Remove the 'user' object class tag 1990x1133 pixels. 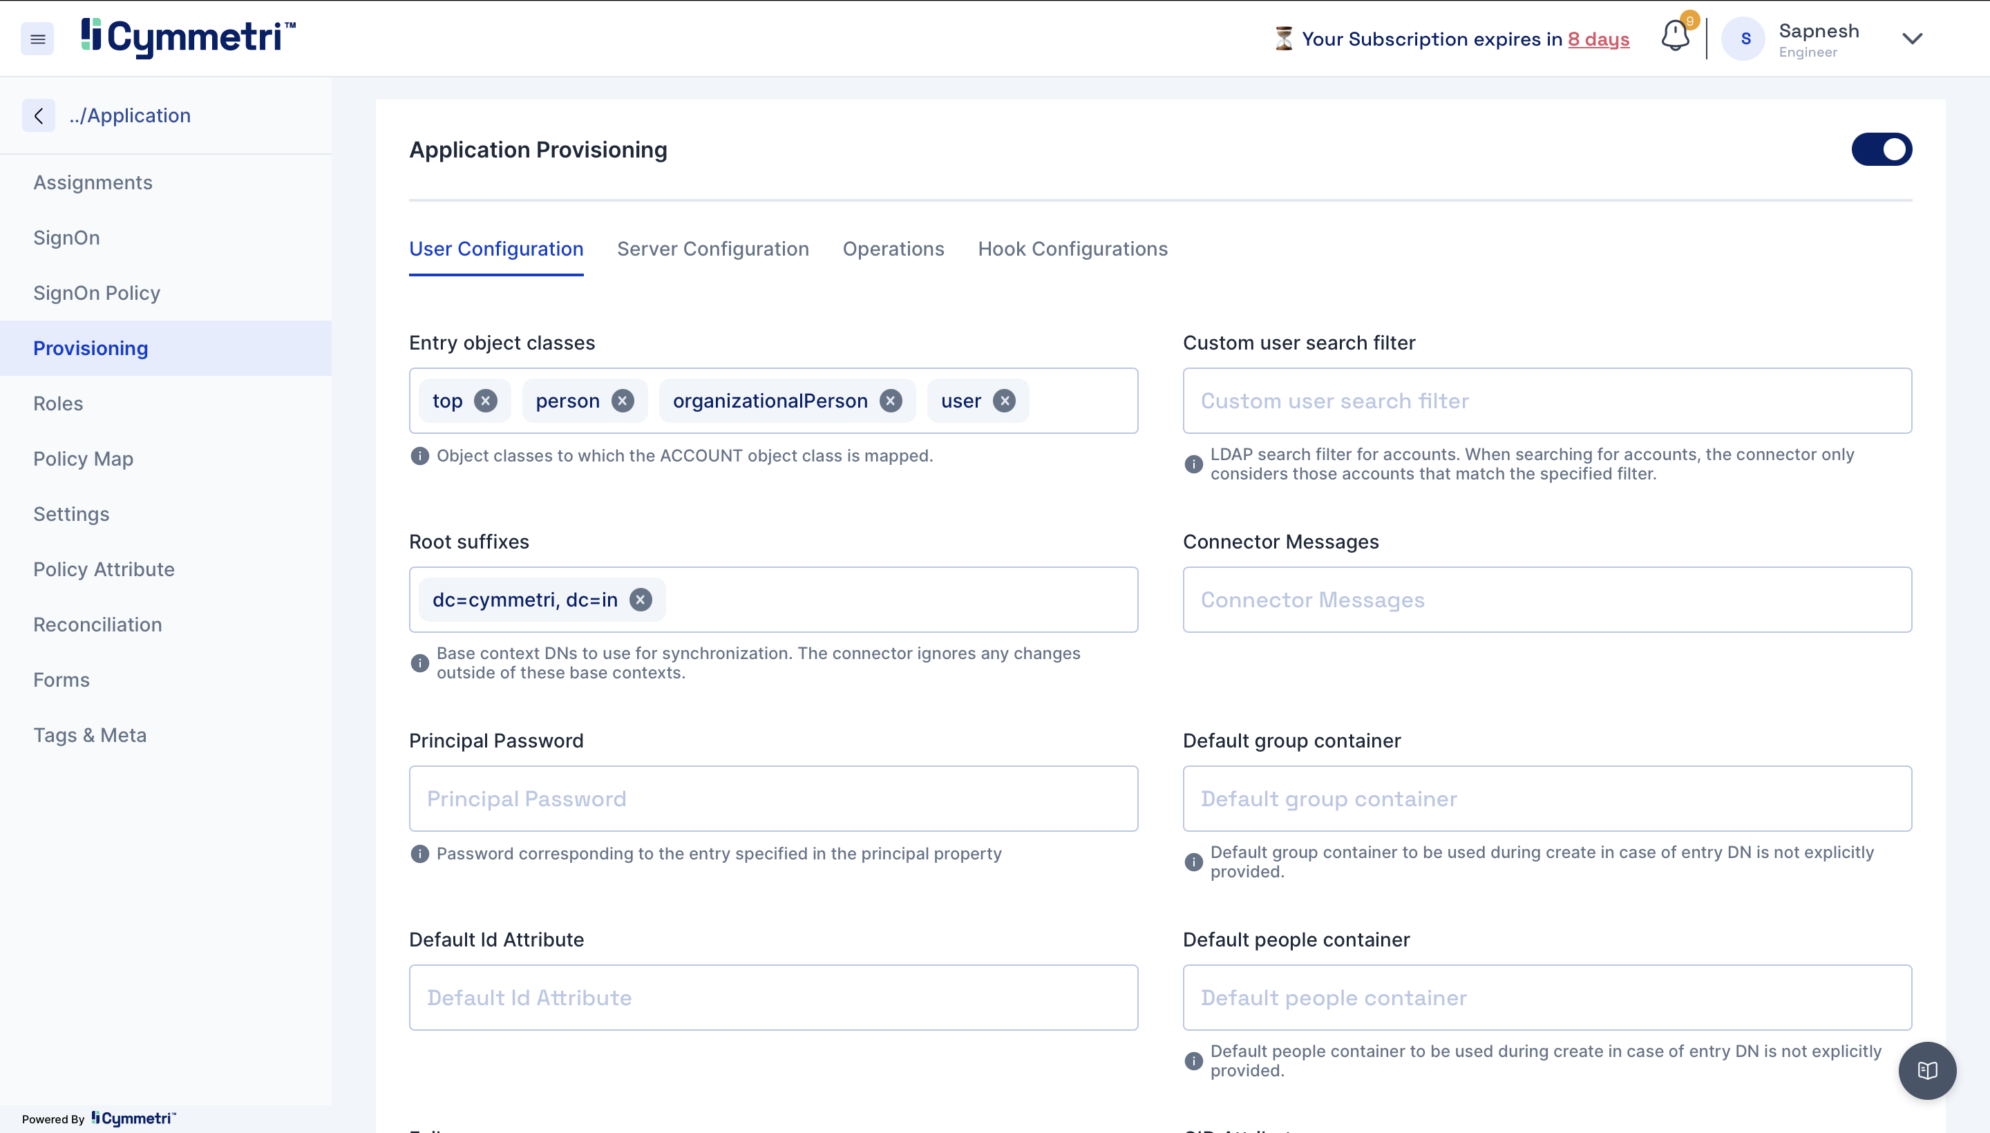pyautogui.click(x=1005, y=401)
